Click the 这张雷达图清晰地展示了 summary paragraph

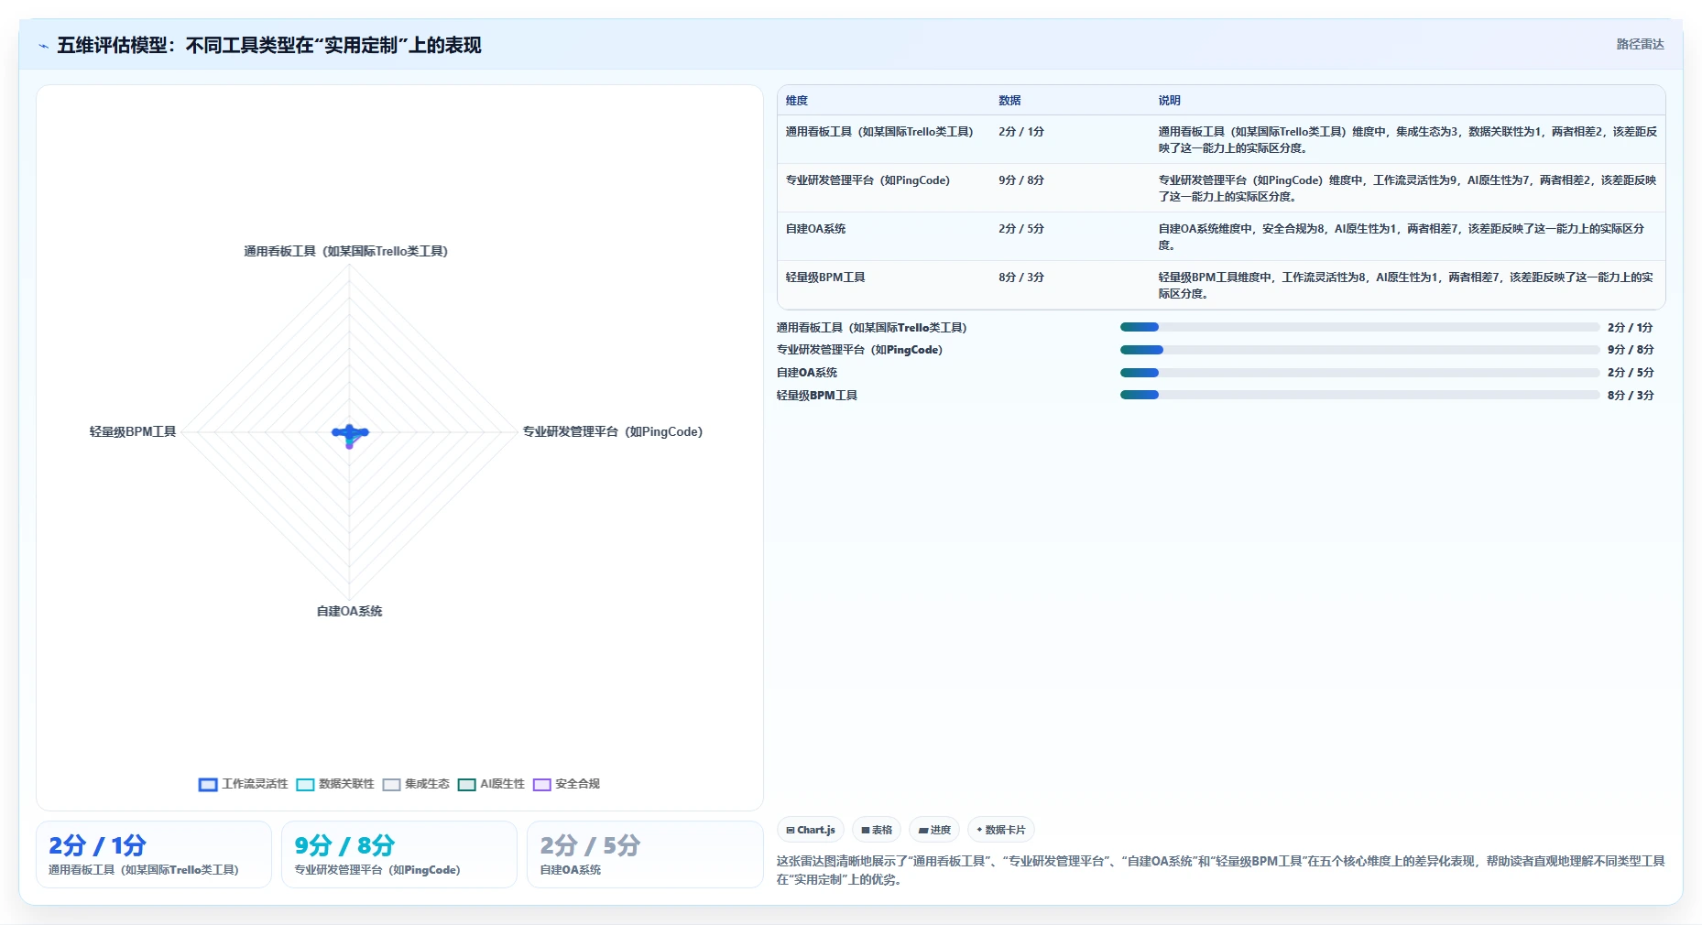pyautogui.click(x=1220, y=870)
